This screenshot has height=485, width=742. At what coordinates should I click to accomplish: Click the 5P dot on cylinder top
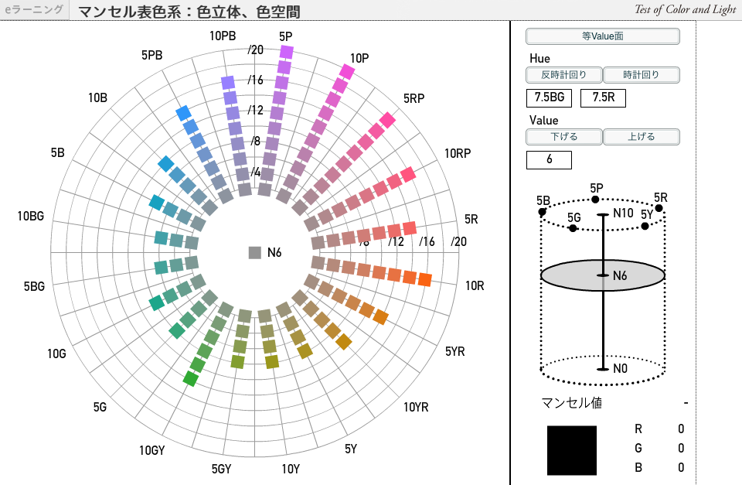tap(595, 200)
